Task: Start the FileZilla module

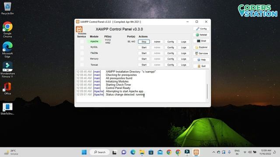Action: coord(144,53)
